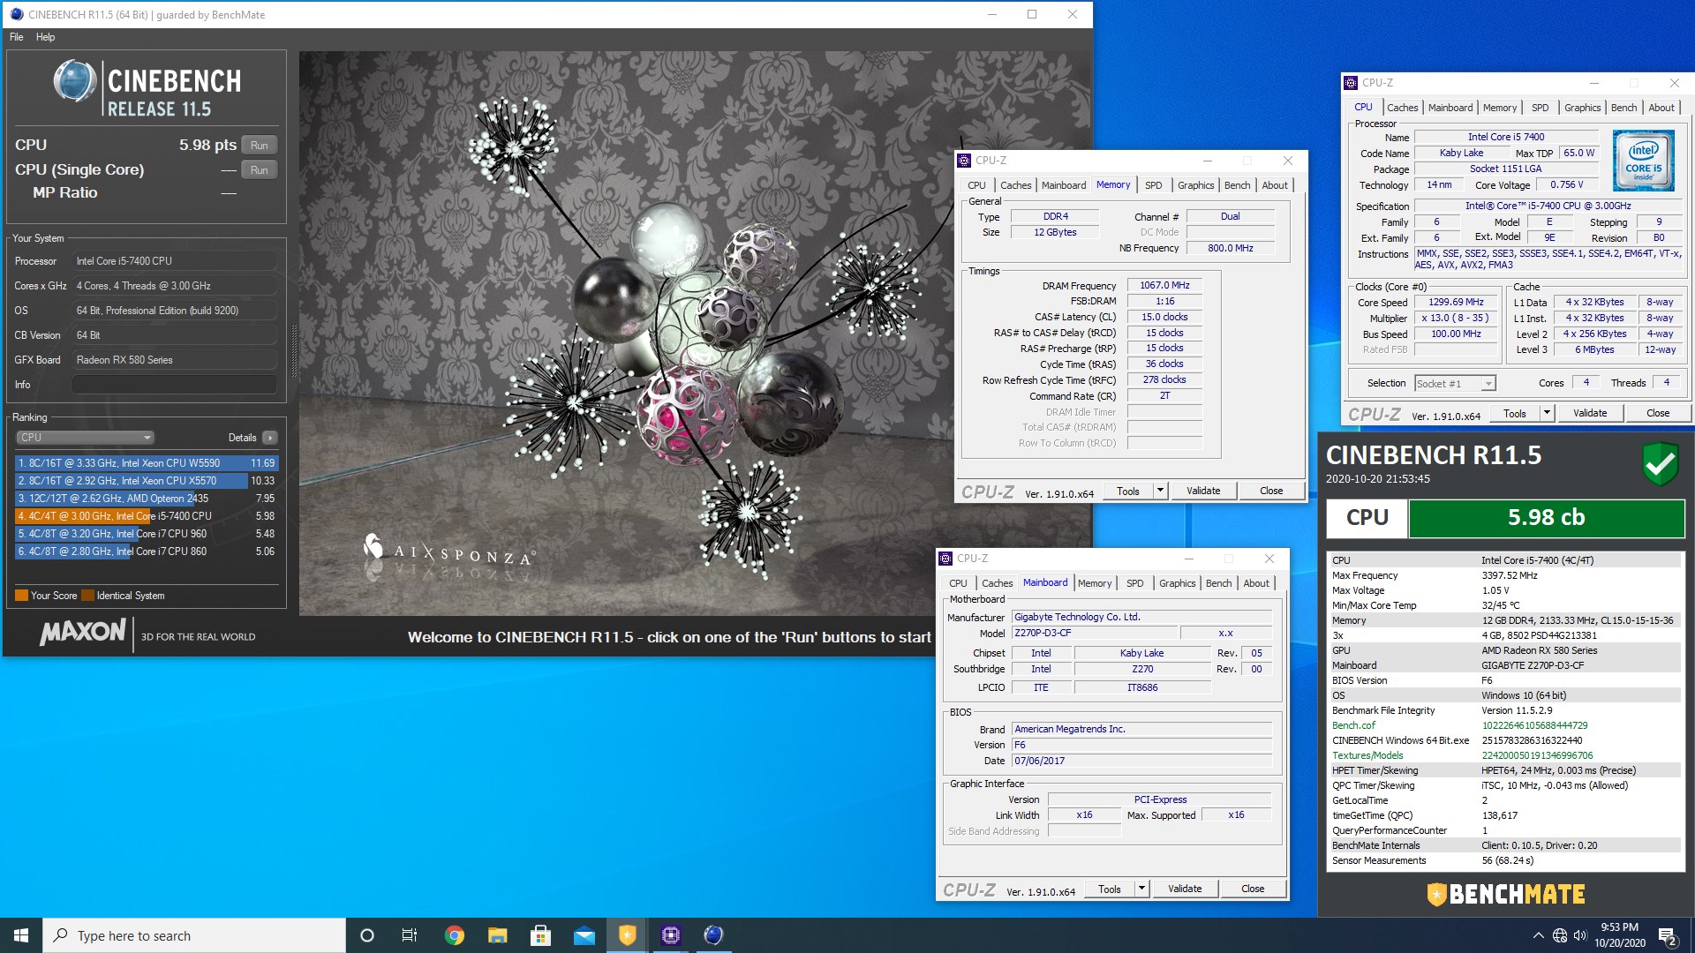
Task: Click the CPU-Z CPU window title icon
Action: tap(1351, 83)
